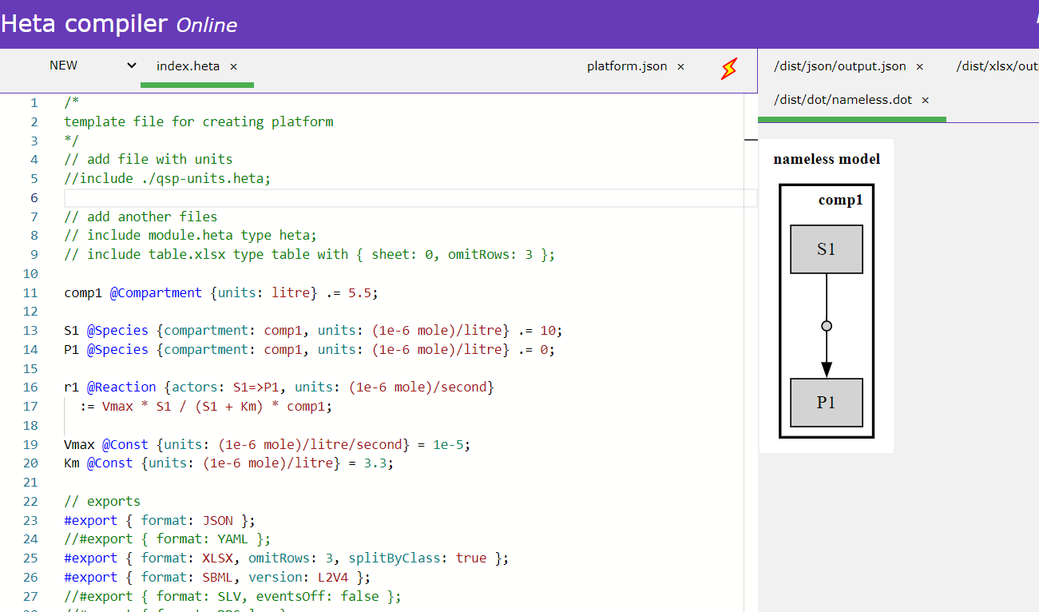Image resolution: width=1039 pixels, height=612 pixels.
Task: Close the platform.json tab
Action: (680, 67)
